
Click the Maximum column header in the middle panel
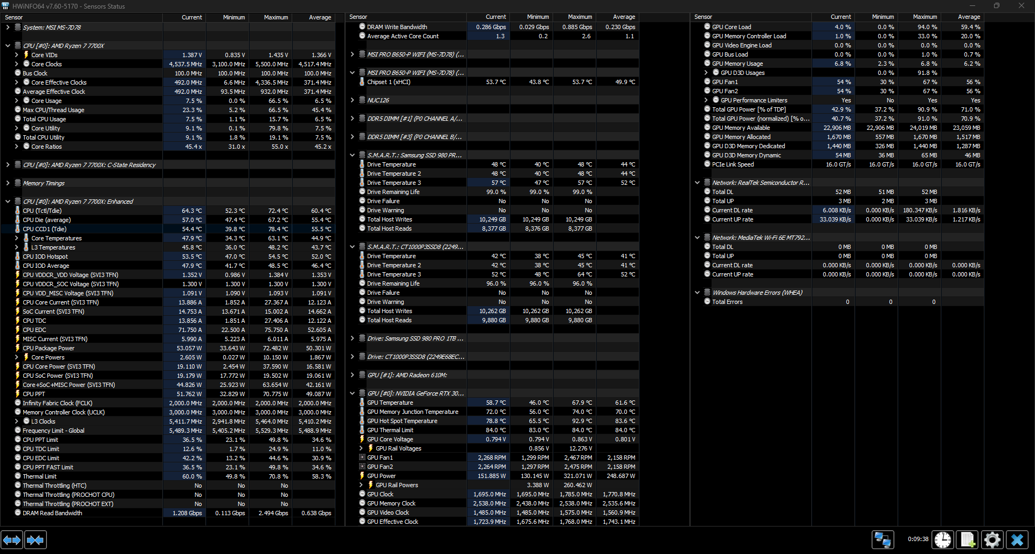tap(574, 17)
